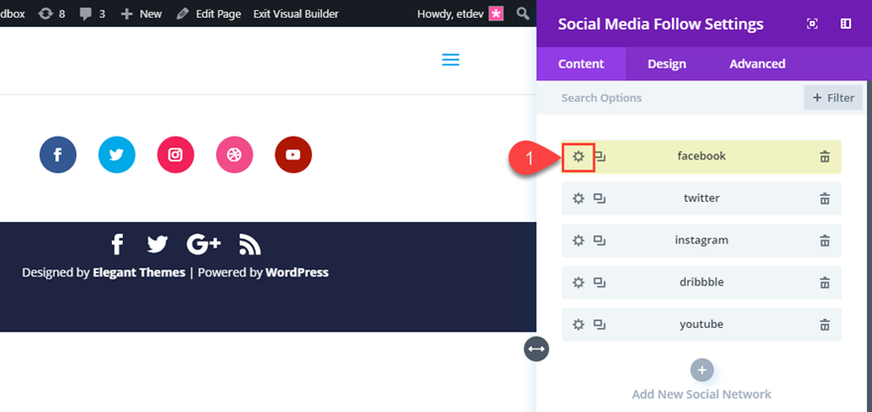
Task: Delete the youtube social network item
Action: pos(824,325)
